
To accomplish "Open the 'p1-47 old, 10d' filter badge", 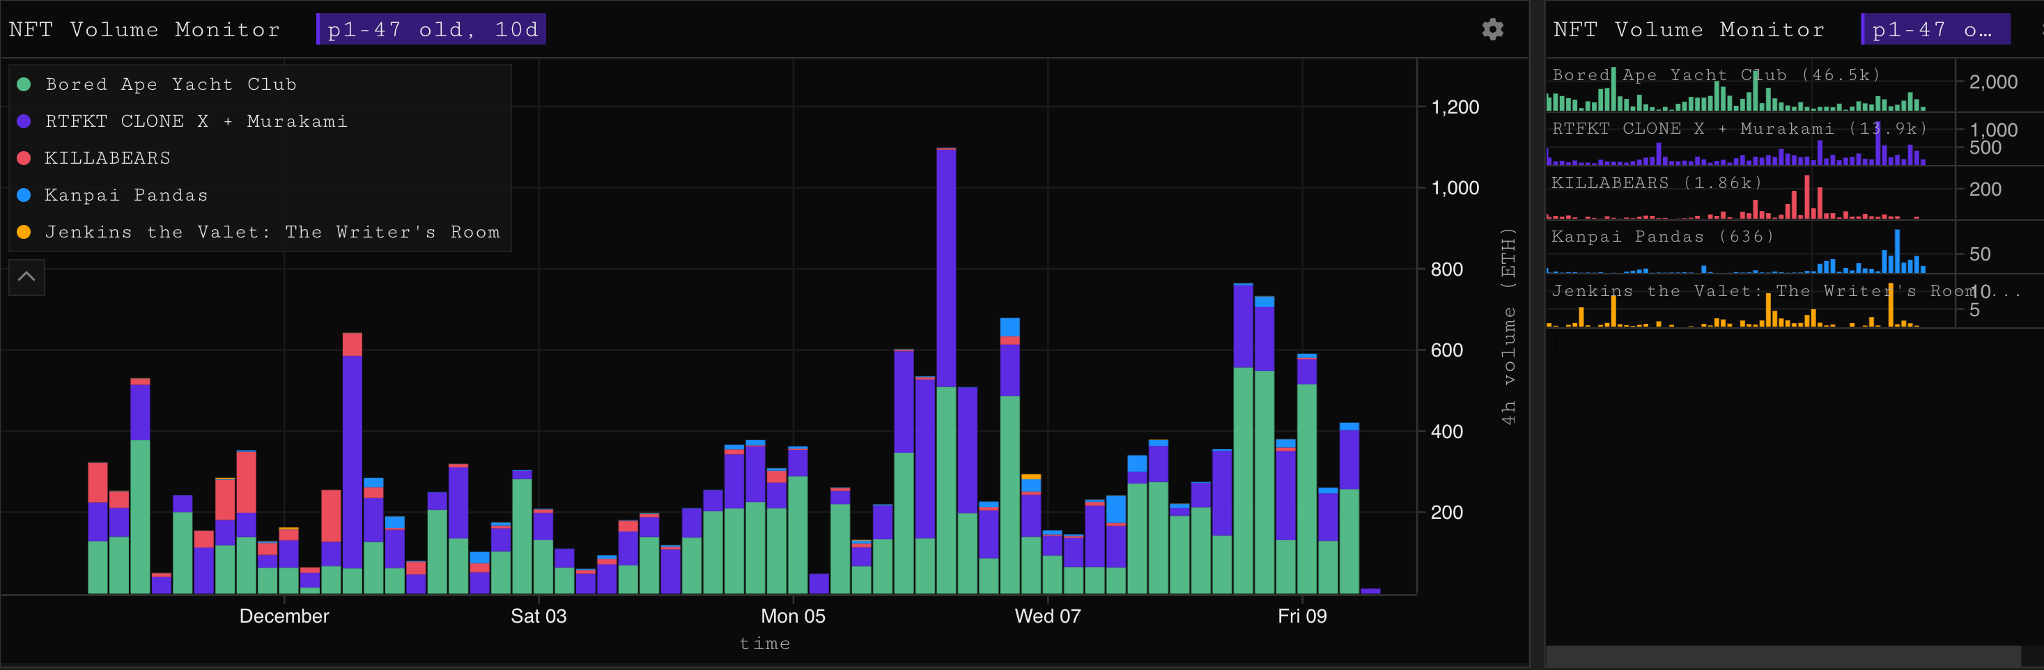I will click(431, 29).
